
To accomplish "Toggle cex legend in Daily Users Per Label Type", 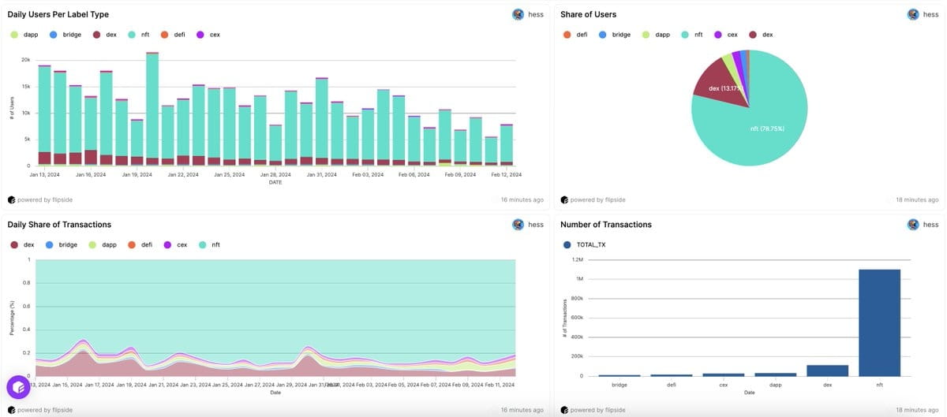I will pos(208,35).
